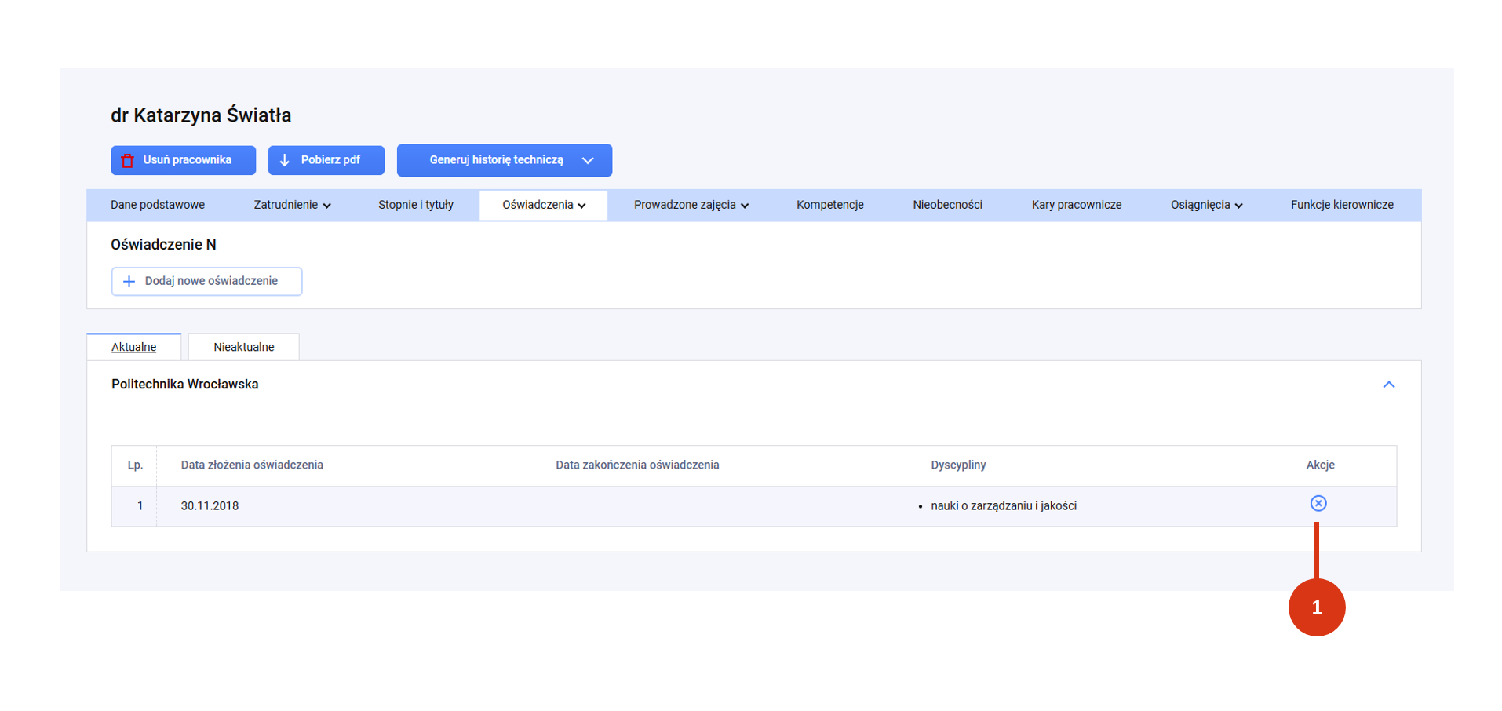Expand the Oświadczenia menu
Viewport: 1502px width, 711px height.
point(544,205)
